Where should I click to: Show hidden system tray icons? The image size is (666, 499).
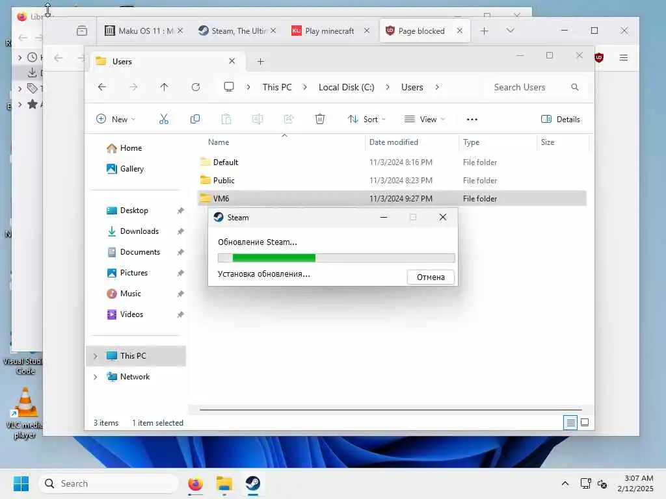tap(565, 483)
